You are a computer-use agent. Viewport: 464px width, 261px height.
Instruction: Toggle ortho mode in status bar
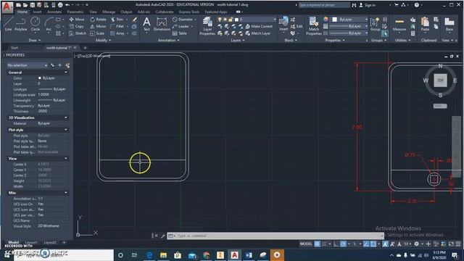click(x=336, y=244)
